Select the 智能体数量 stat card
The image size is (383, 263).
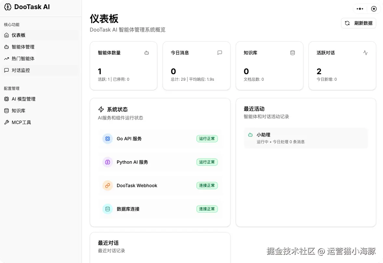point(124,66)
